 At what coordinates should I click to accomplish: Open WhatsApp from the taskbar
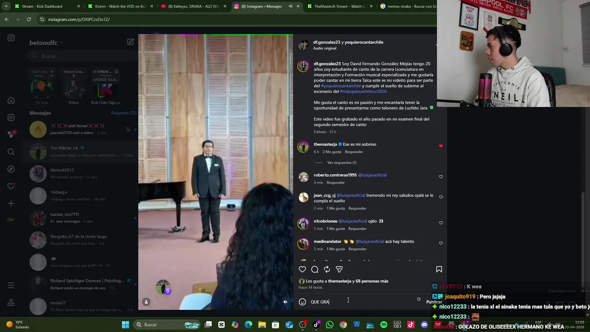[x=330, y=325]
